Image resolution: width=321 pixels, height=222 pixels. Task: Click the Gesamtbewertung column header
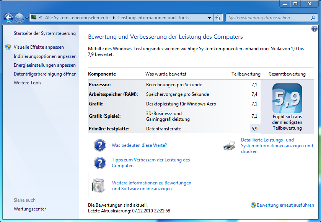click(287, 74)
